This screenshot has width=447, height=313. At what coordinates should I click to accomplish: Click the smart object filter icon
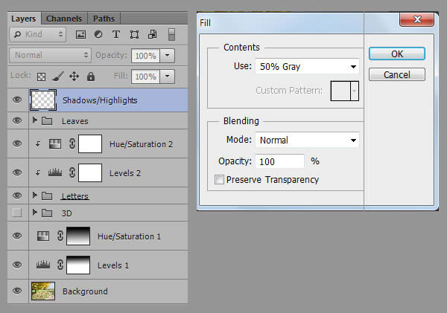click(152, 34)
